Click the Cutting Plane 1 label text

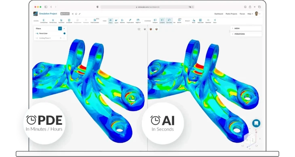click(x=45, y=38)
